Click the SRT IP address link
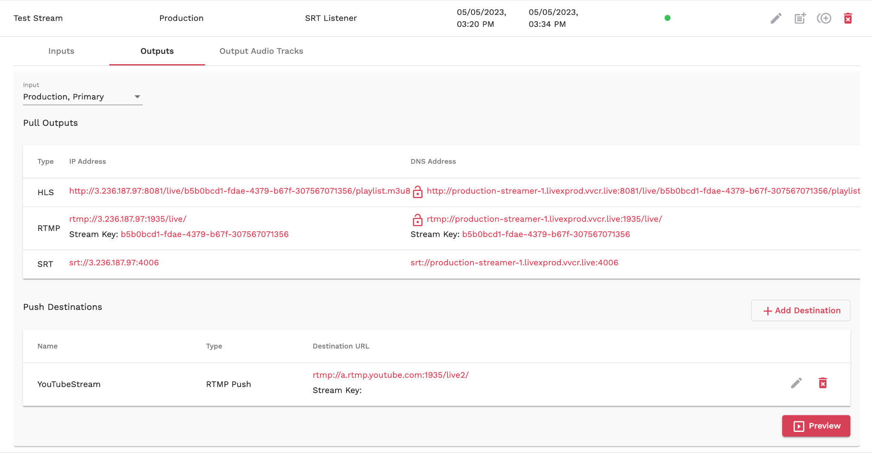 (114, 263)
